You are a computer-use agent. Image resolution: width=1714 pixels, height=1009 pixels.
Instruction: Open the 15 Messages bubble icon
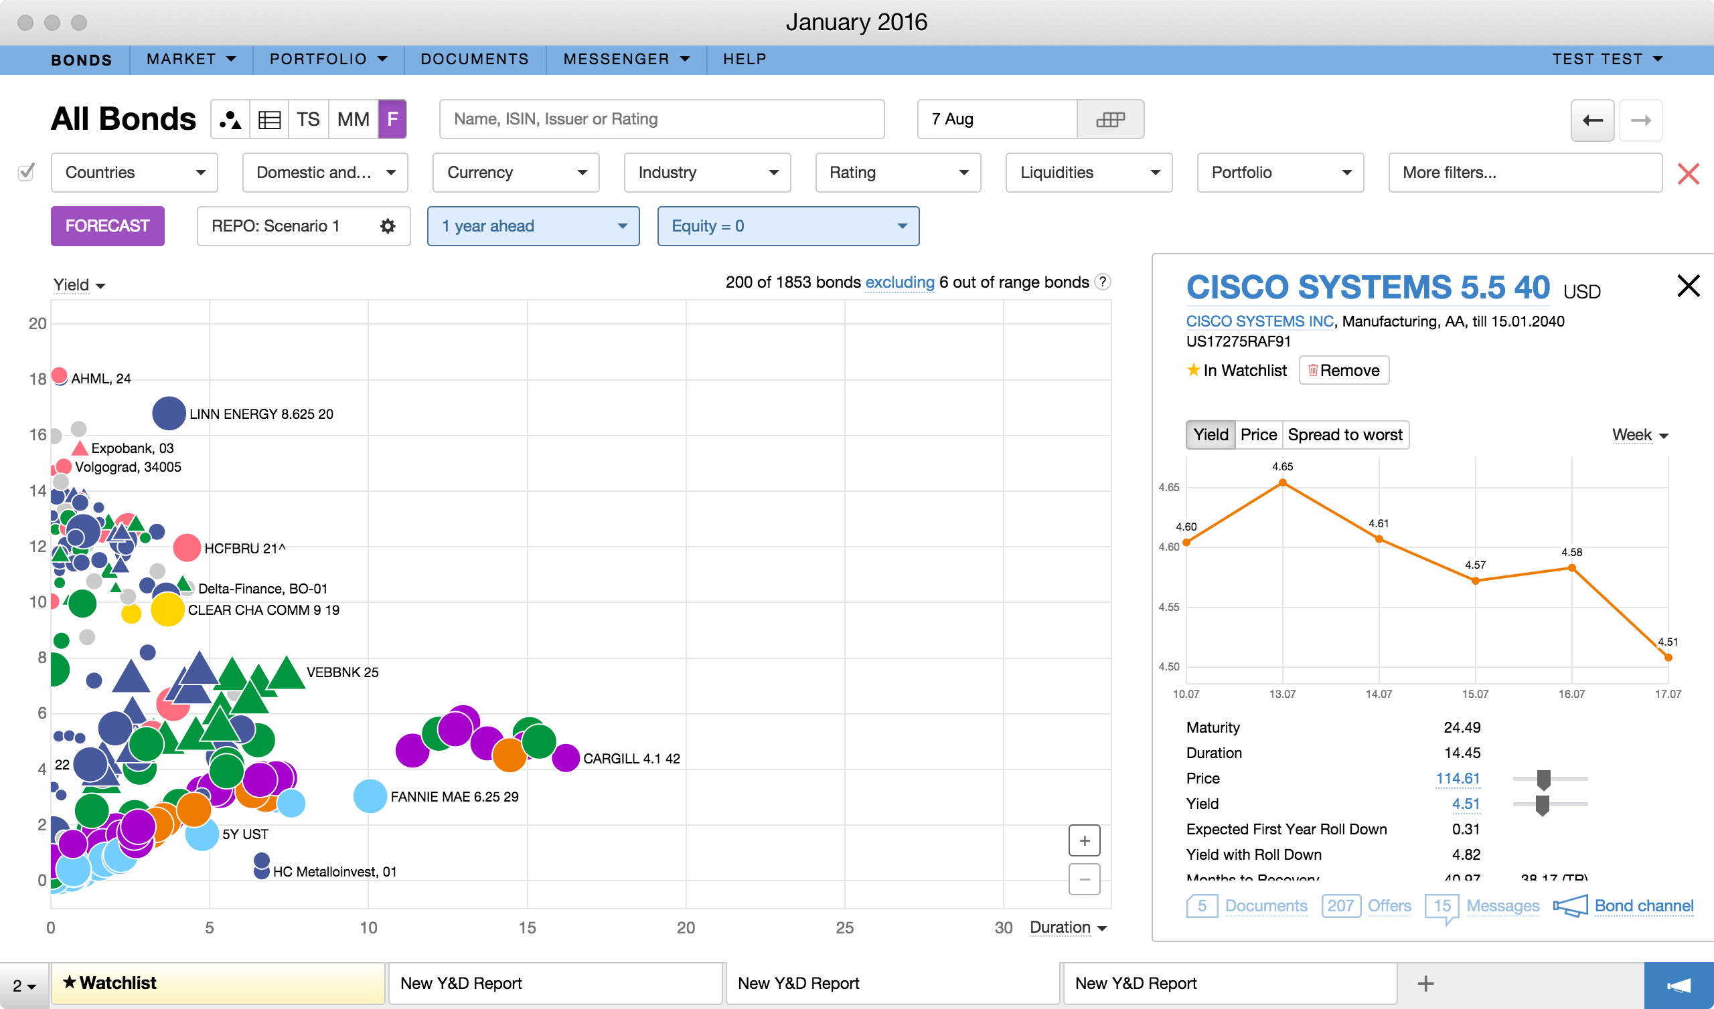1442,908
